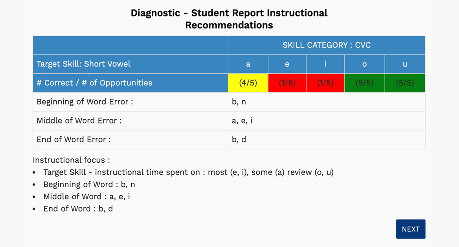Select the green (5/5) cell under o

[364, 83]
